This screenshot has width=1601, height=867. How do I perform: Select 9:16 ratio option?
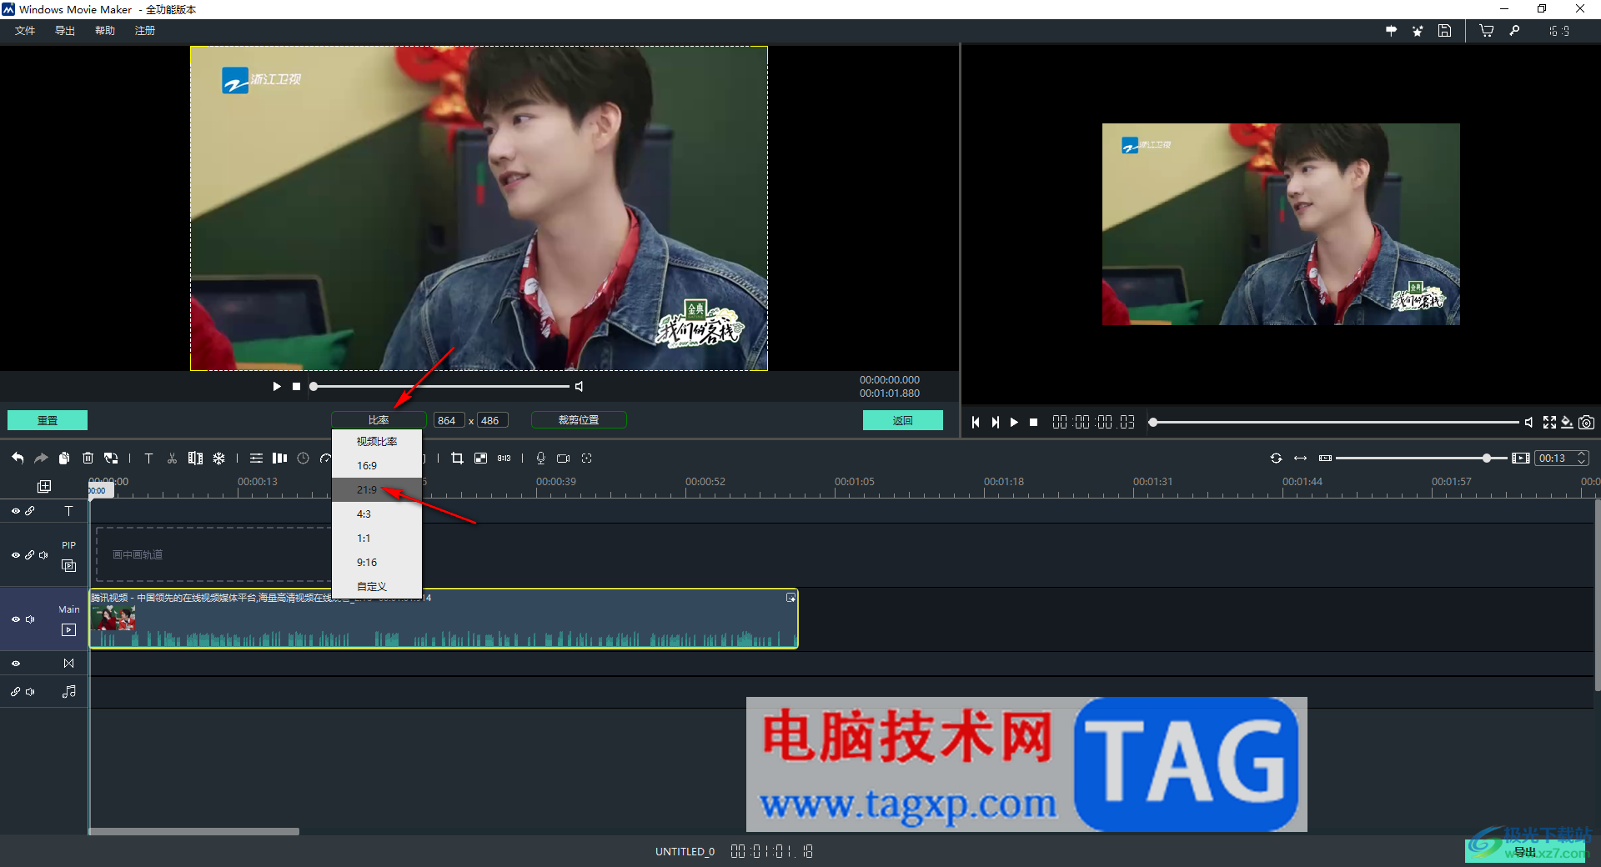[377, 563]
